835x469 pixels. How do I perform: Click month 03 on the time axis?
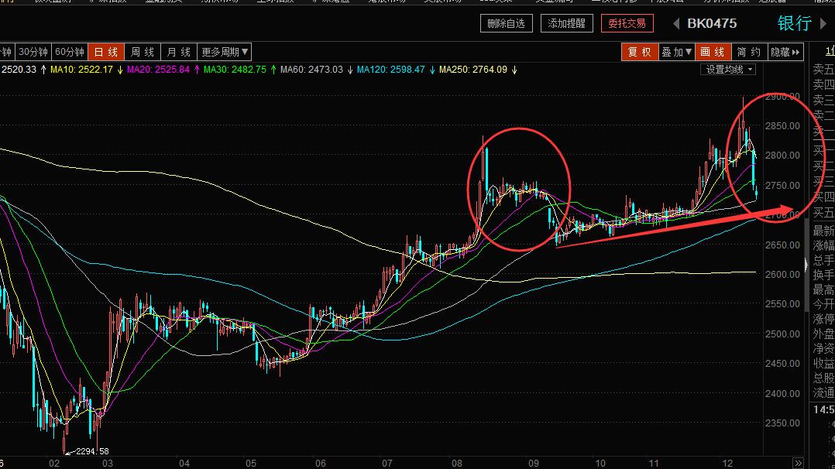coord(108,464)
